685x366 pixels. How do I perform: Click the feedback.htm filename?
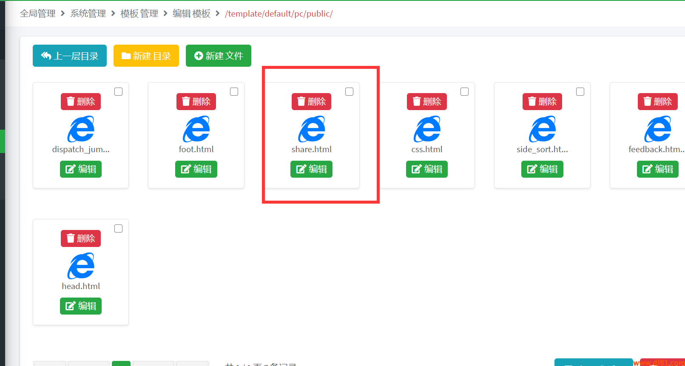tap(657, 149)
